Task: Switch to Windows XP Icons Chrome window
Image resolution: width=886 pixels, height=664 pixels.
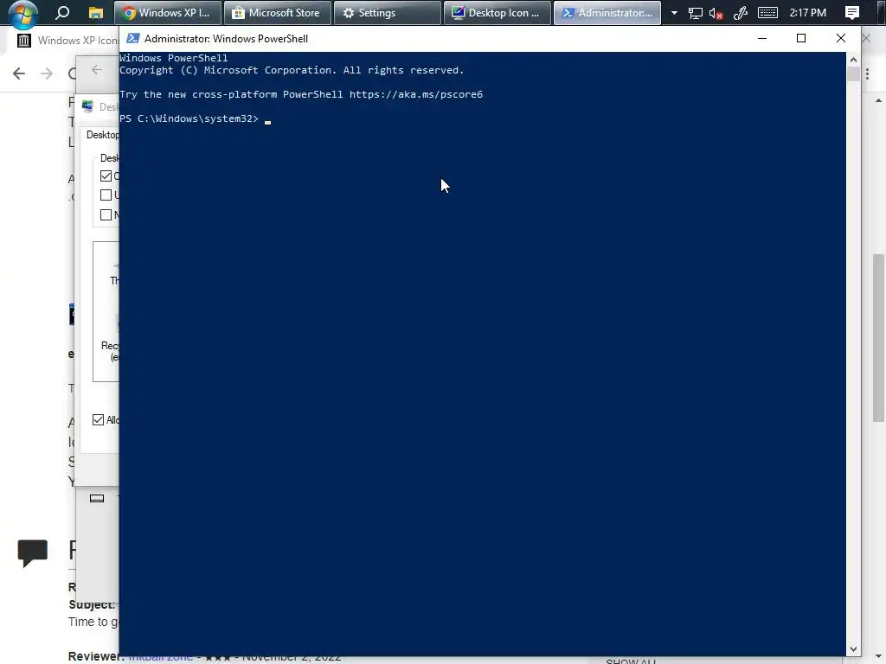Action: point(167,12)
